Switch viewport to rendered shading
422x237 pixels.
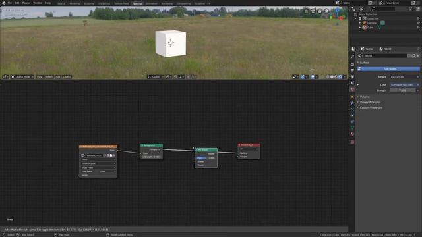(x=340, y=77)
